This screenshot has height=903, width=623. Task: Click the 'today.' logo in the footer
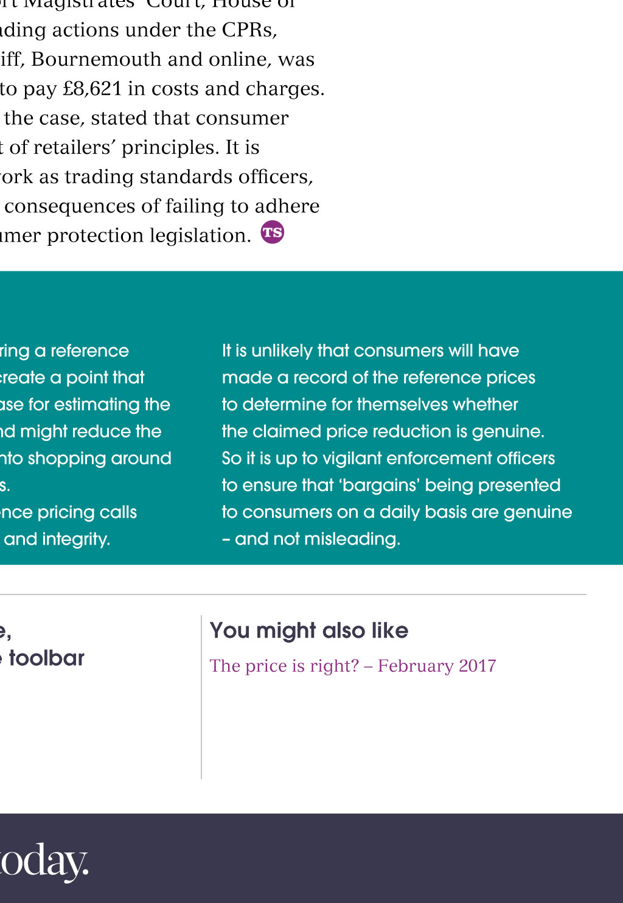[44, 861]
